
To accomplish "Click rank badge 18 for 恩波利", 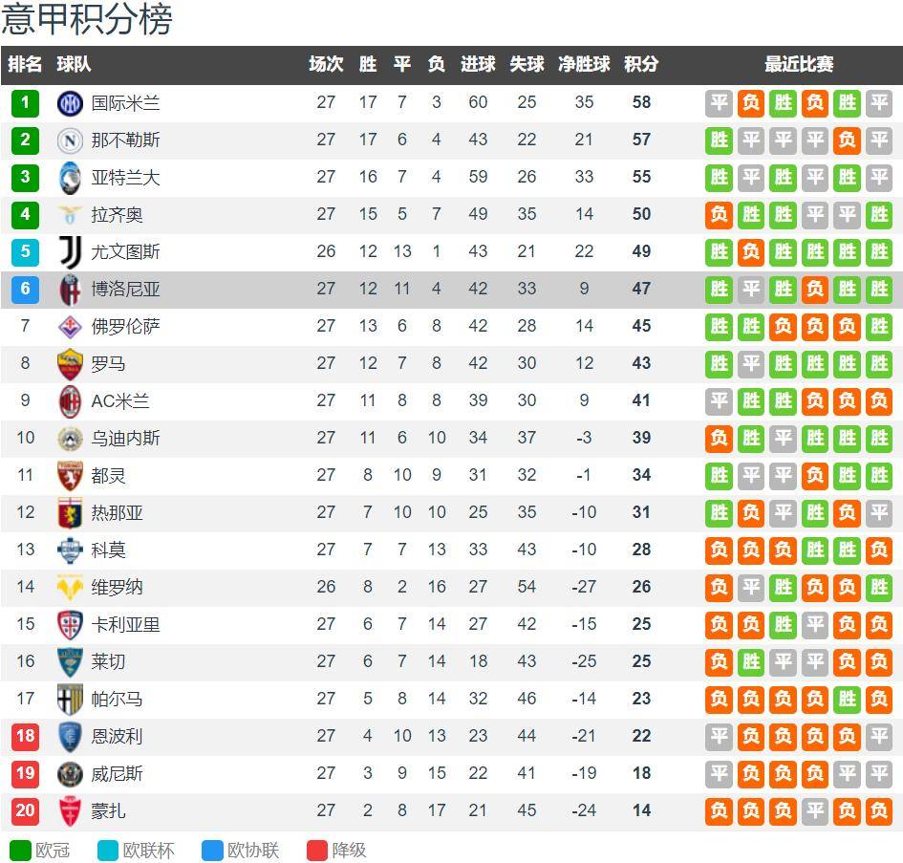I will (x=26, y=737).
